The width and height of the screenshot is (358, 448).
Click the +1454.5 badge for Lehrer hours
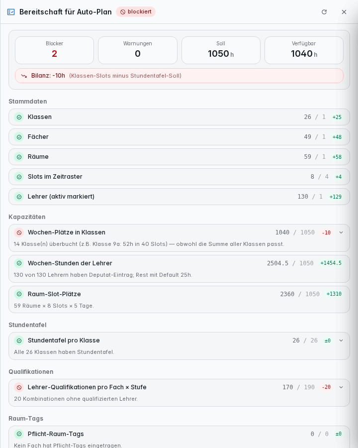331,263
